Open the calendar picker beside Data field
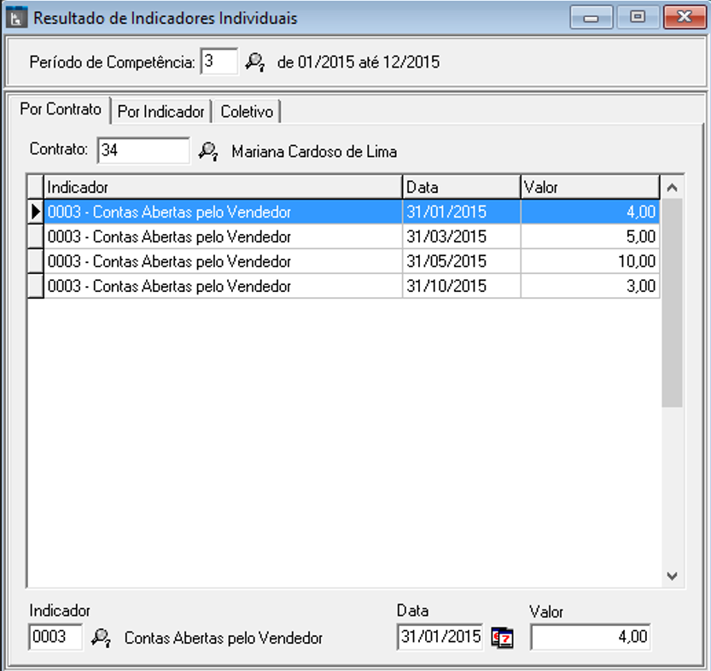Screen dimensions: 711x671 [x=503, y=637]
